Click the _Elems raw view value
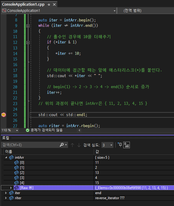Viewport: 174px width, 206px height. 131,188
